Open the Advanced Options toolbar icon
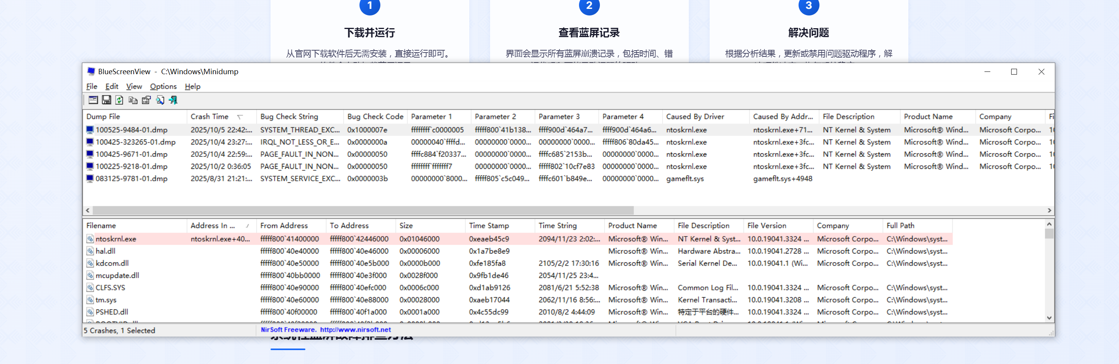Viewport: 1119px width, 364px height. [x=93, y=100]
